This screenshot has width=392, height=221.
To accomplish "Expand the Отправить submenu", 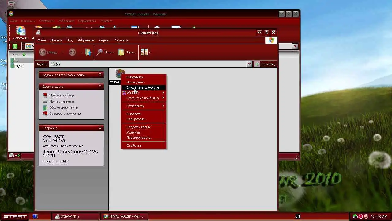I will [144, 106].
